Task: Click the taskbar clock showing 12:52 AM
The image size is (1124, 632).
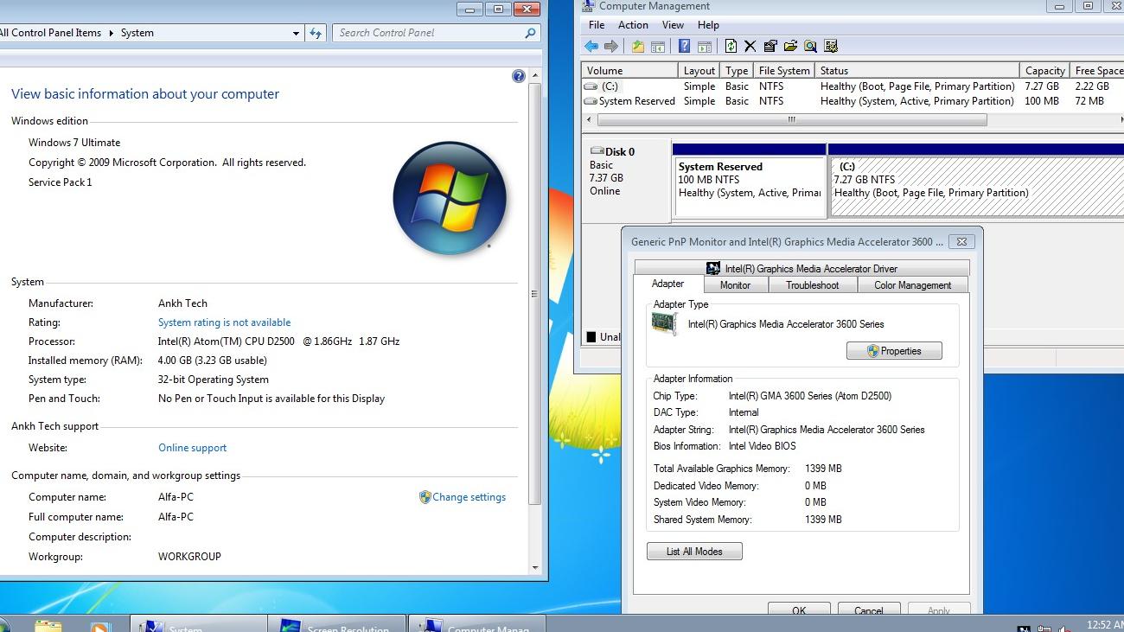Action: 1104,625
